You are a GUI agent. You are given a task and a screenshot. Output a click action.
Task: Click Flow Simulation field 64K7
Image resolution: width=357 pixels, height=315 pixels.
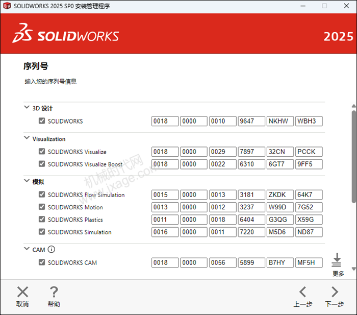point(309,195)
